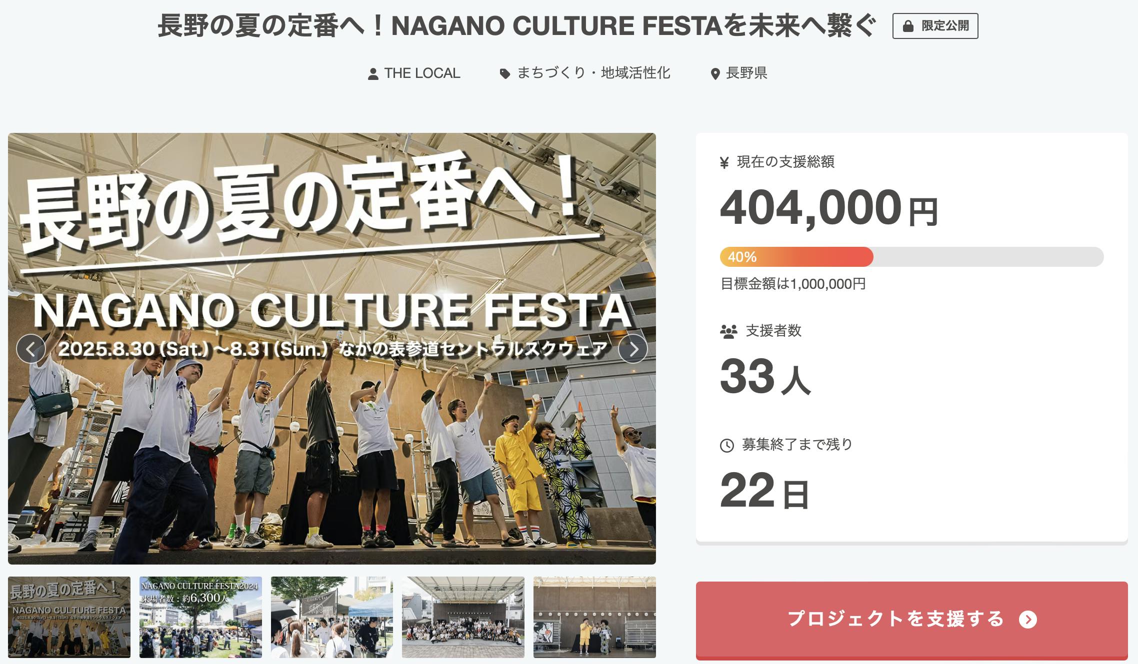Click the supporters group icon beside 支援者数
Viewport: 1138px width, 664px height.
pyautogui.click(x=728, y=331)
